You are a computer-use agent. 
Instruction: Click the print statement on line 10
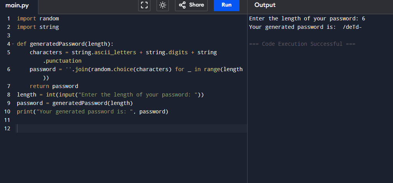[x=93, y=112]
